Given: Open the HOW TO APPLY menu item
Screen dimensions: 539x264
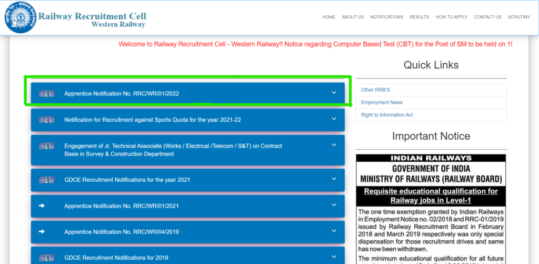Looking at the screenshot, I should click(451, 17).
